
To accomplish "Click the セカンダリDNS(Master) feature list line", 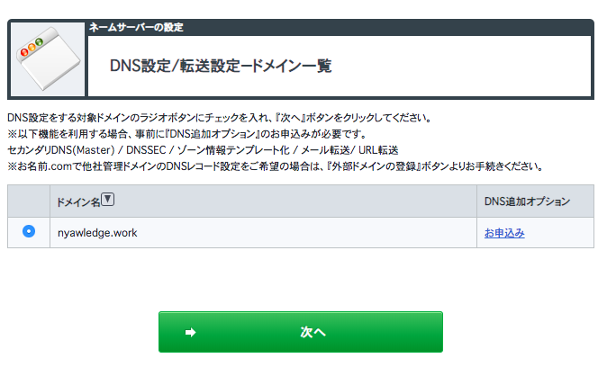I will point(203,150).
